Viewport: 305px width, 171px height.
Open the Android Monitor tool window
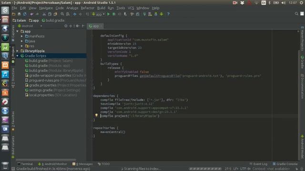(x=52, y=164)
